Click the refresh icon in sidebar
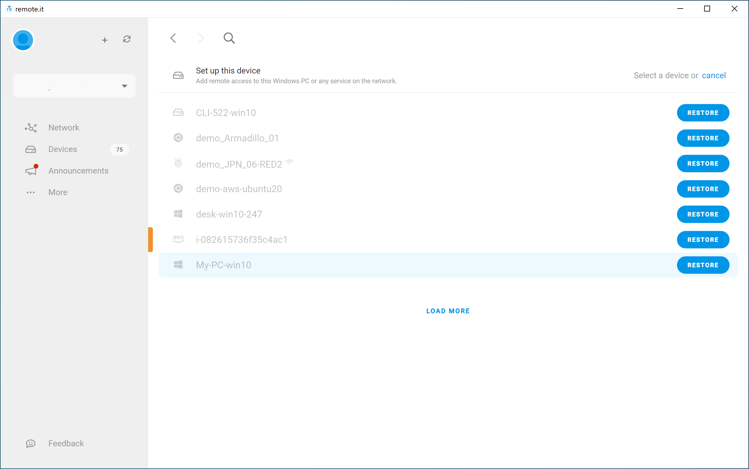Image resolution: width=749 pixels, height=469 pixels. point(127,39)
